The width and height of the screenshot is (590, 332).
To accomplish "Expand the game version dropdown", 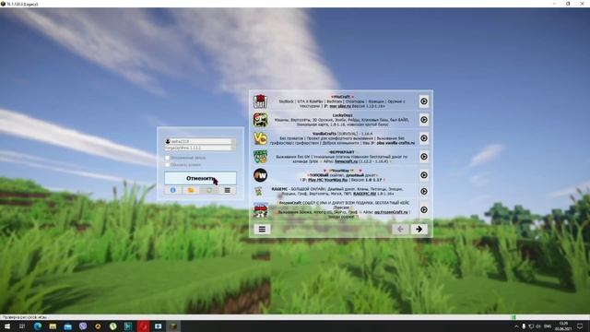I will click(x=233, y=148).
